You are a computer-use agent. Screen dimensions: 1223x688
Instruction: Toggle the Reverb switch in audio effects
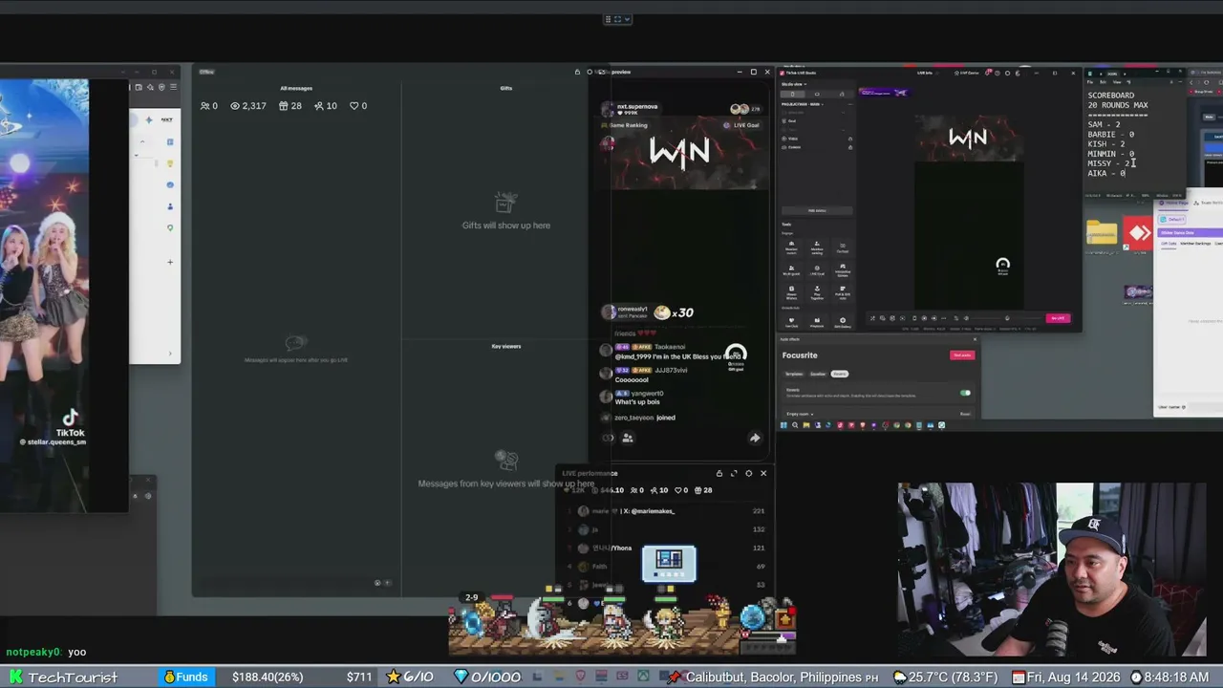(965, 393)
